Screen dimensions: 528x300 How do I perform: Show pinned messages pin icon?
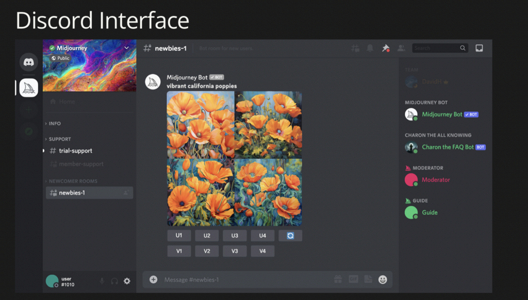coord(386,48)
